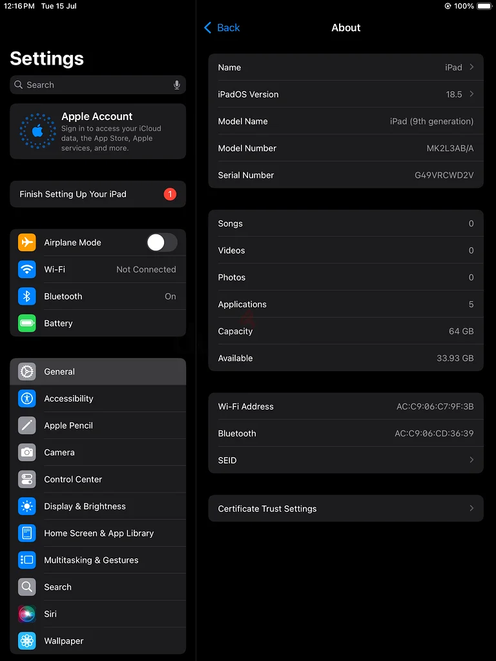Viewport: 496px width, 661px height.
Task: Tap the Accessibility icon
Action: [x=27, y=398]
